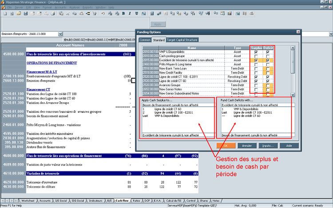
Task: Click the globe with dollar sign icon
Action: [193, 14]
